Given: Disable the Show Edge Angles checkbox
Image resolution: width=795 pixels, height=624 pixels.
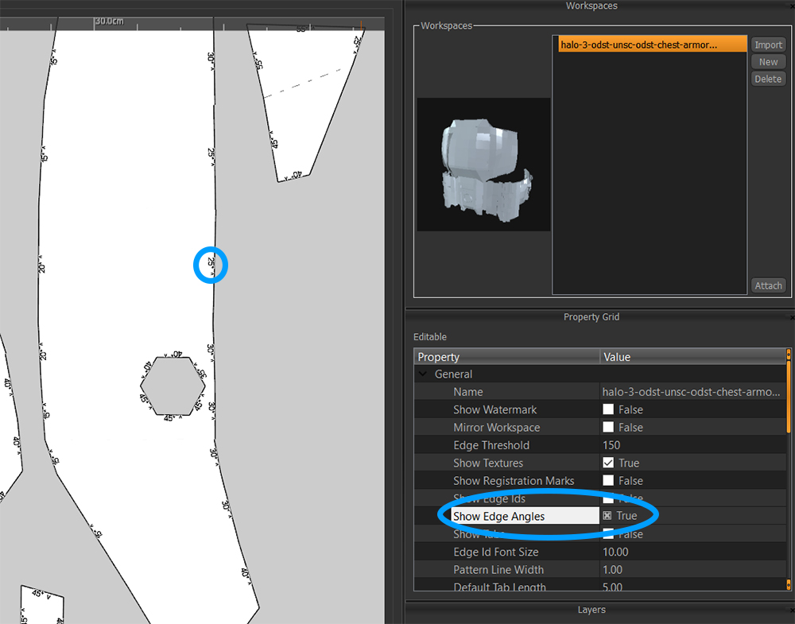Looking at the screenshot, I should (608, 516).
